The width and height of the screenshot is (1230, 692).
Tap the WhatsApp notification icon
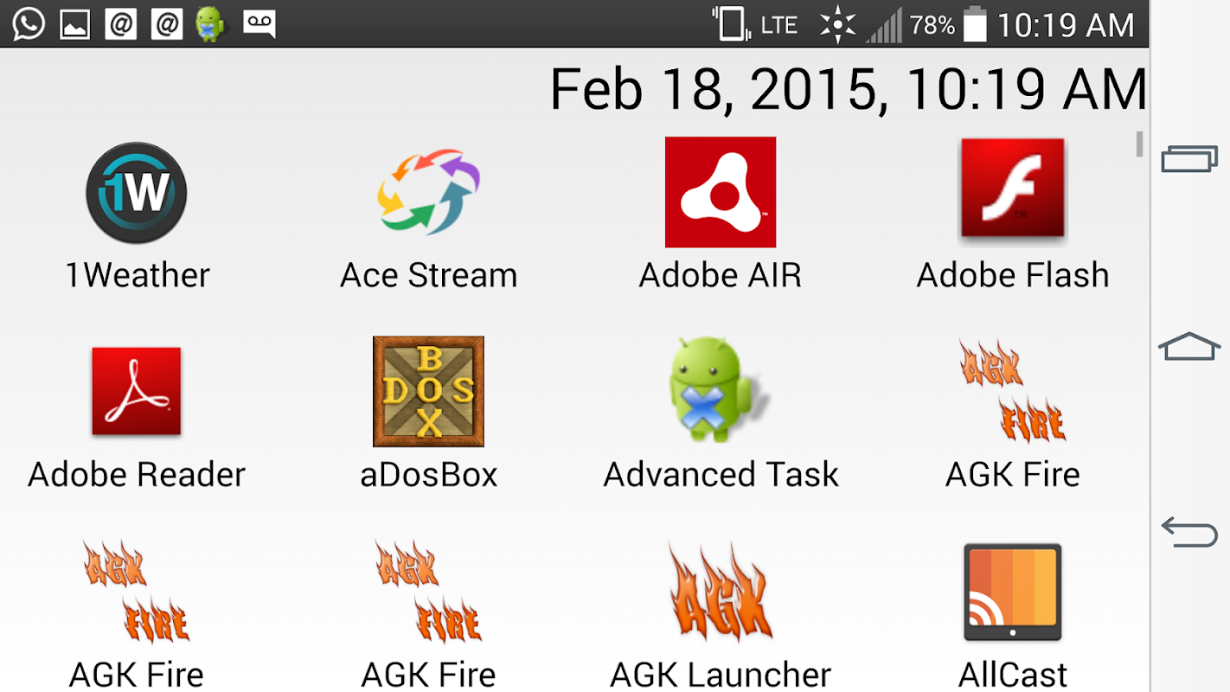(x=29, y=24)
